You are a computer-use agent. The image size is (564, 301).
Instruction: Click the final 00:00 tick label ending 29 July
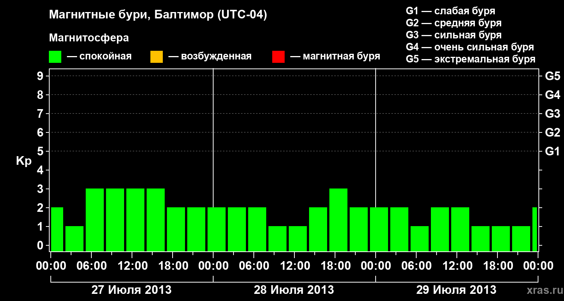click(x=538, y=266)
